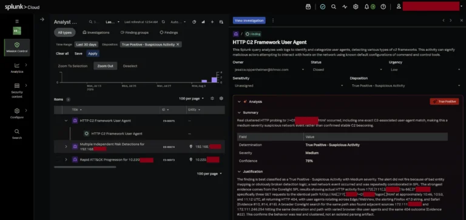Click the View investigation button
This screenshot has height=220, width=466.
(x=249, y=21)
